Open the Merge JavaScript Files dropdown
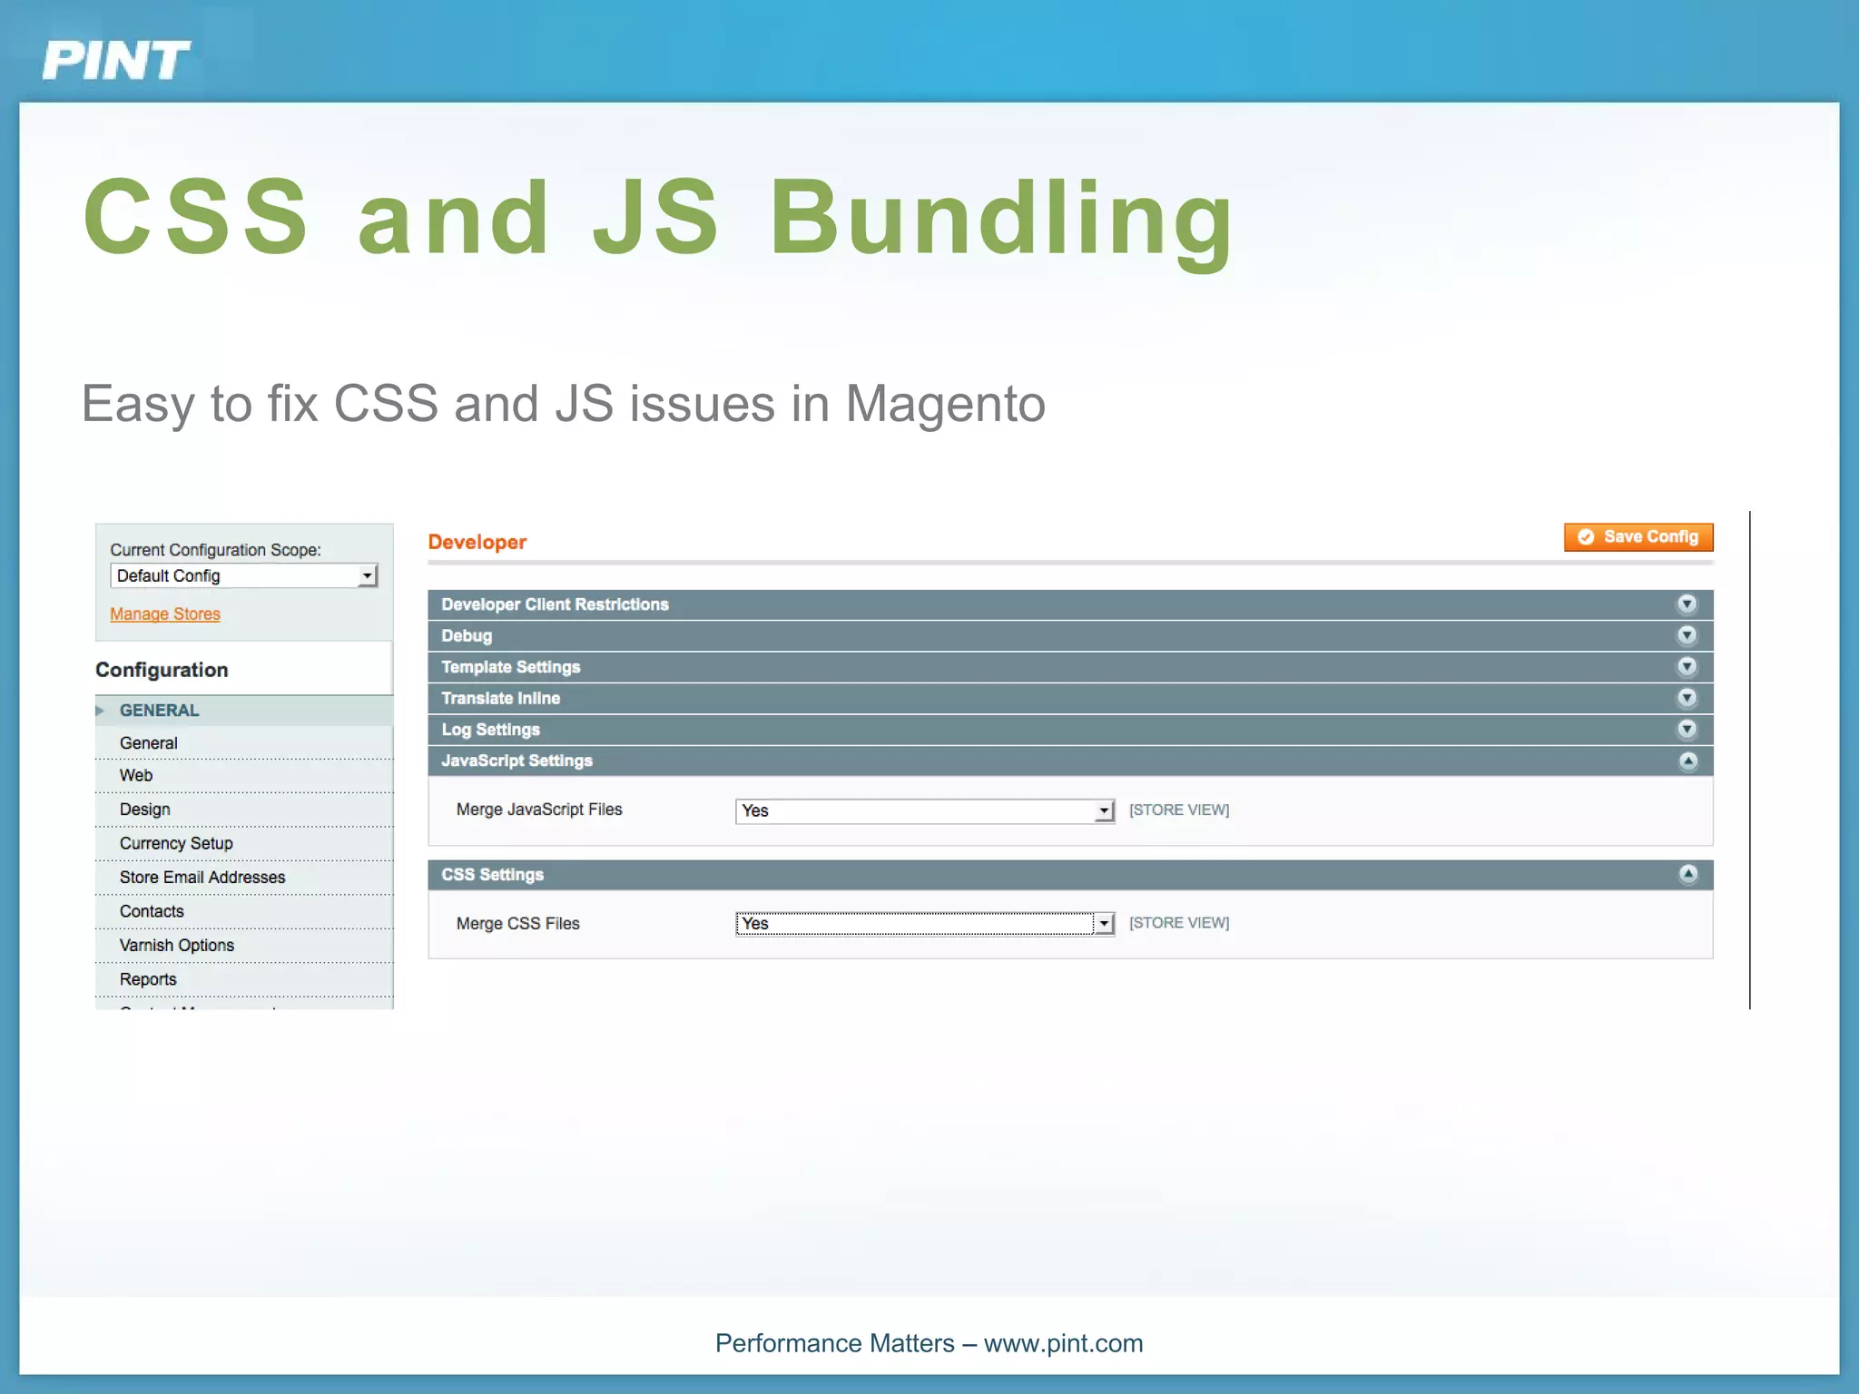The height and width of the screenshot is (1394, 1859). coord(925,810)
